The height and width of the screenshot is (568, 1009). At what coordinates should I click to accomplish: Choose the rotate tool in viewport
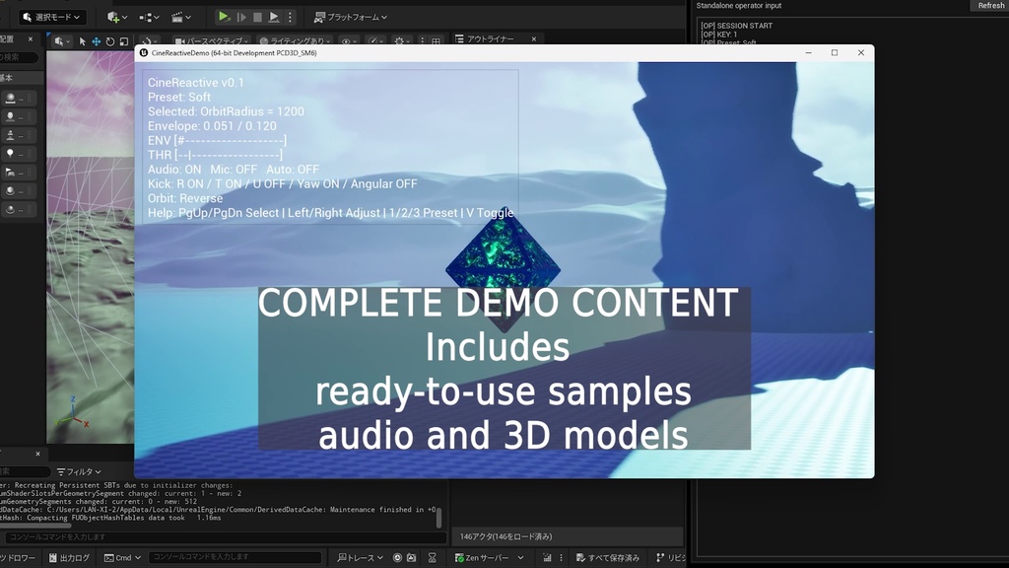tap(110, 41)
